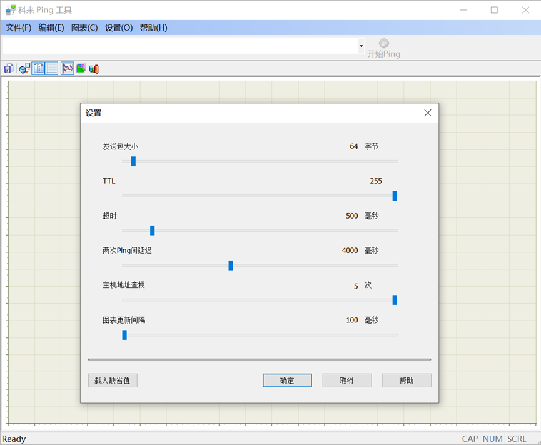This screenshot has height=445, width=541.
Task: Open the address dropdown arrow
Action: 361,46
